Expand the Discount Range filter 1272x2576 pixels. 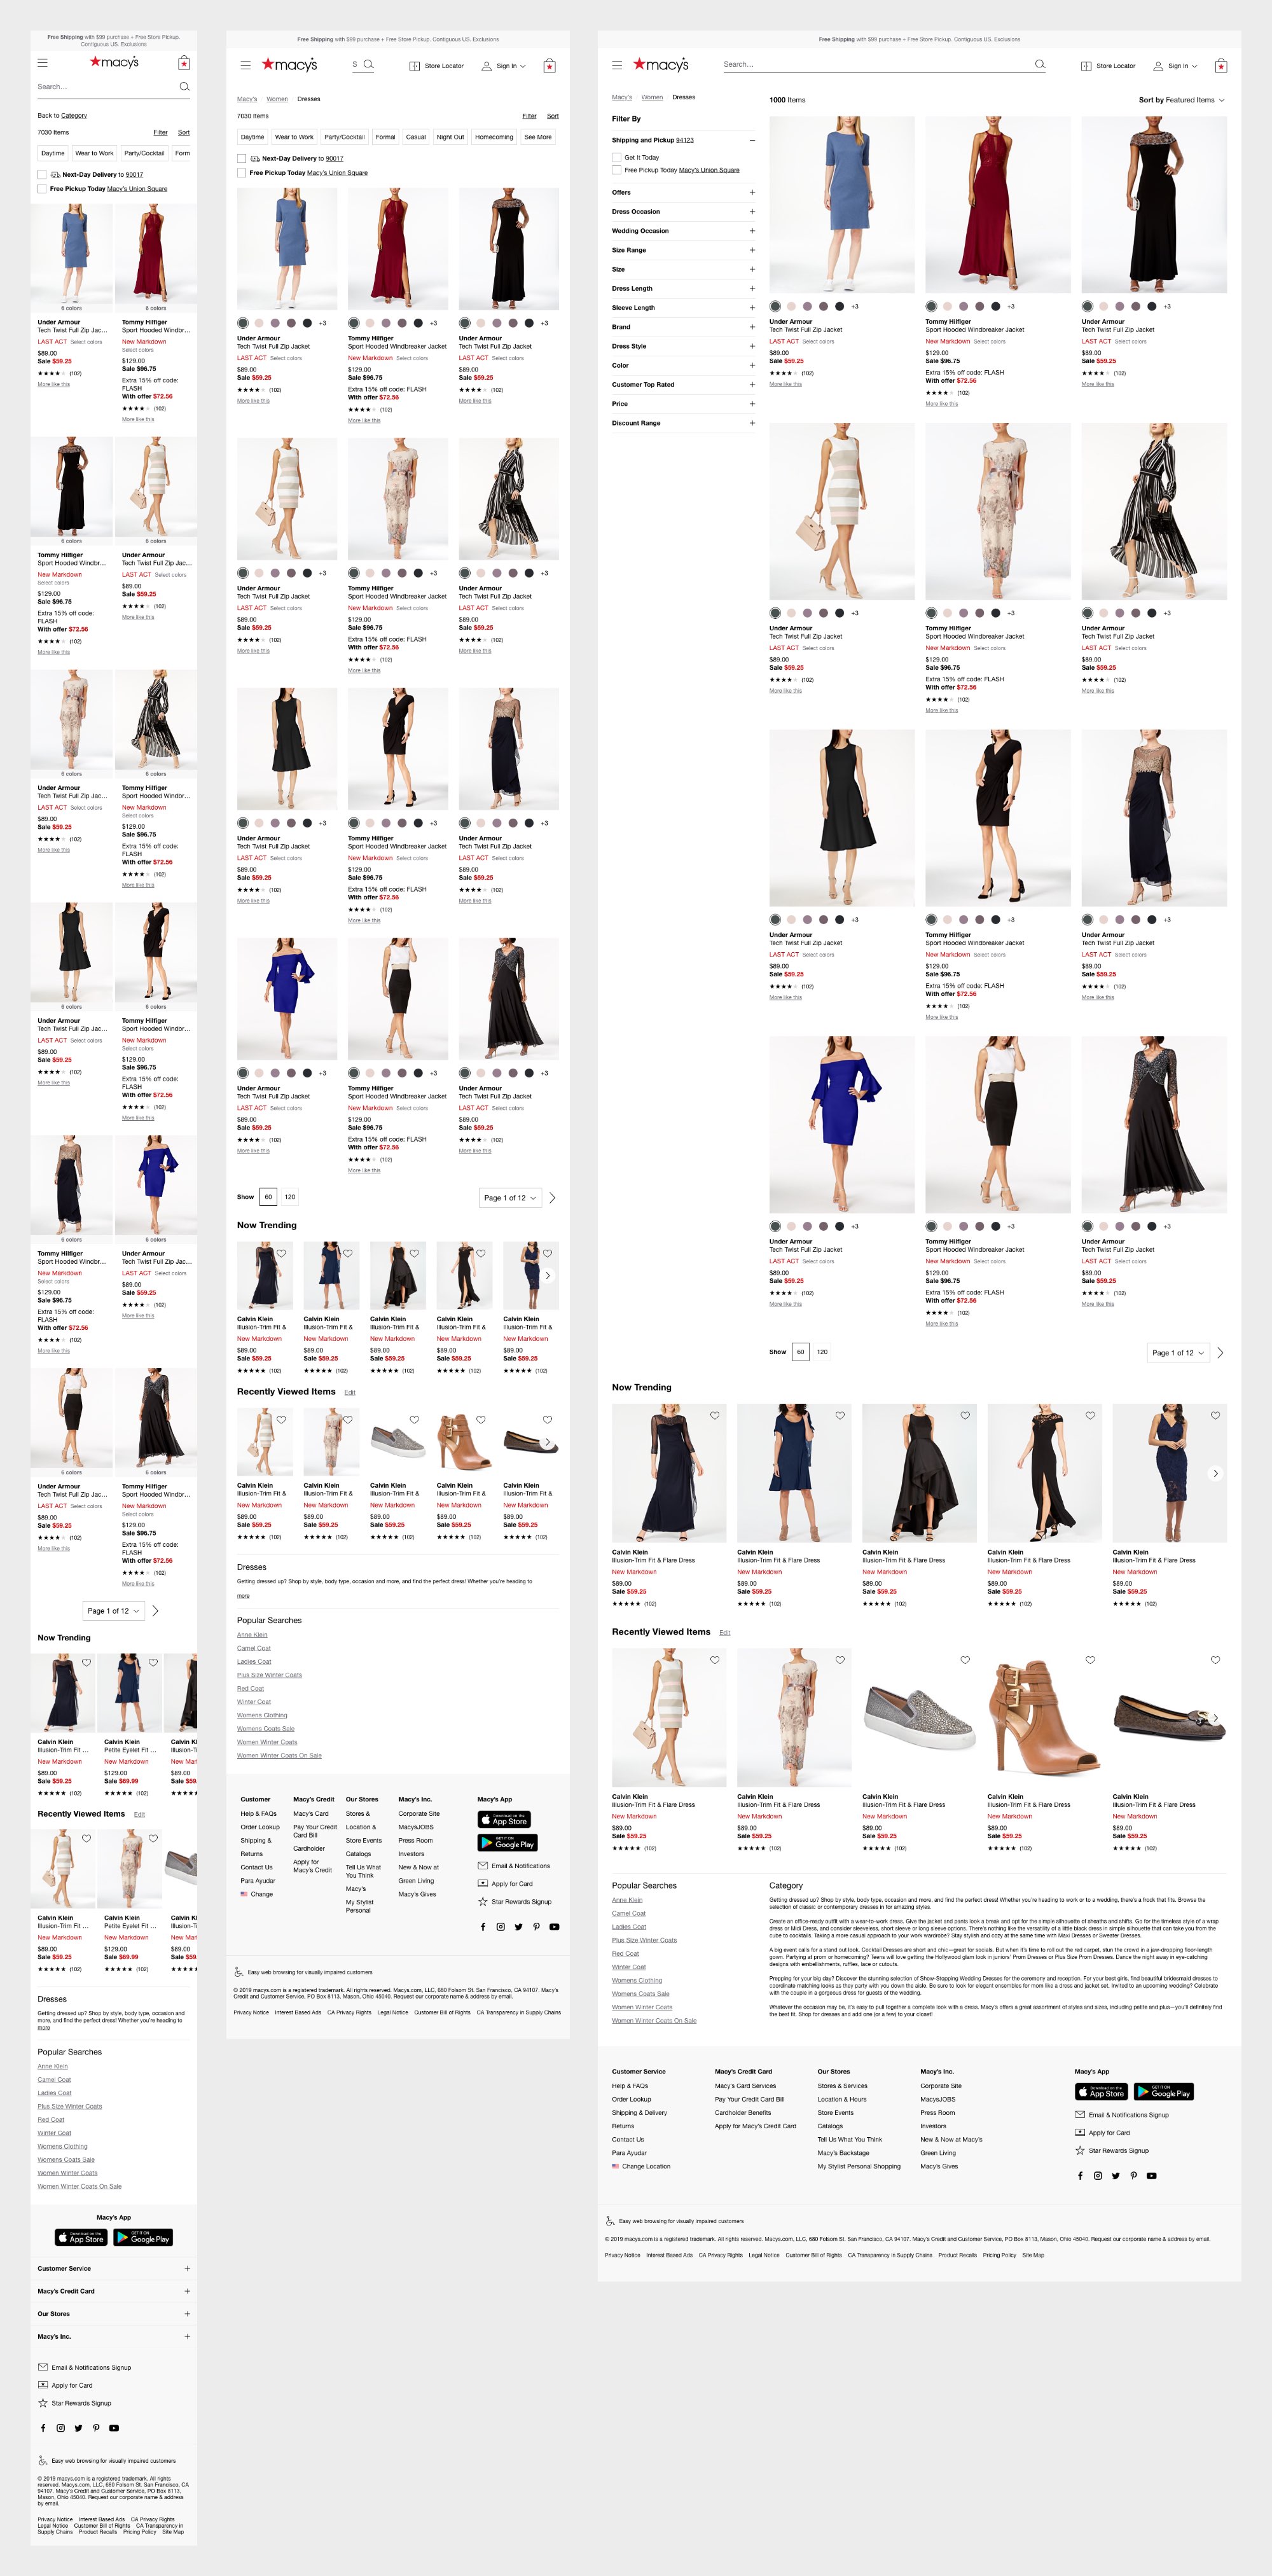coord(683,423)
